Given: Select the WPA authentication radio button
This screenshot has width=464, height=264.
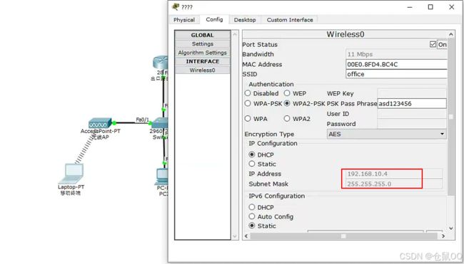Looking at the screenshot, I should (248, 119).
